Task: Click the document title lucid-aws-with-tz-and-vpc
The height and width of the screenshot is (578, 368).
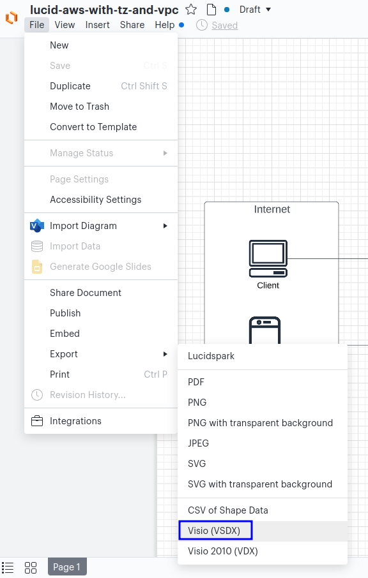Action: pyautogui.click(x=104, y=10)
